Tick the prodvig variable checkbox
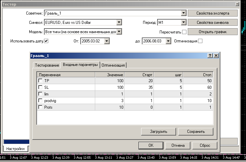 coord(40,100)
